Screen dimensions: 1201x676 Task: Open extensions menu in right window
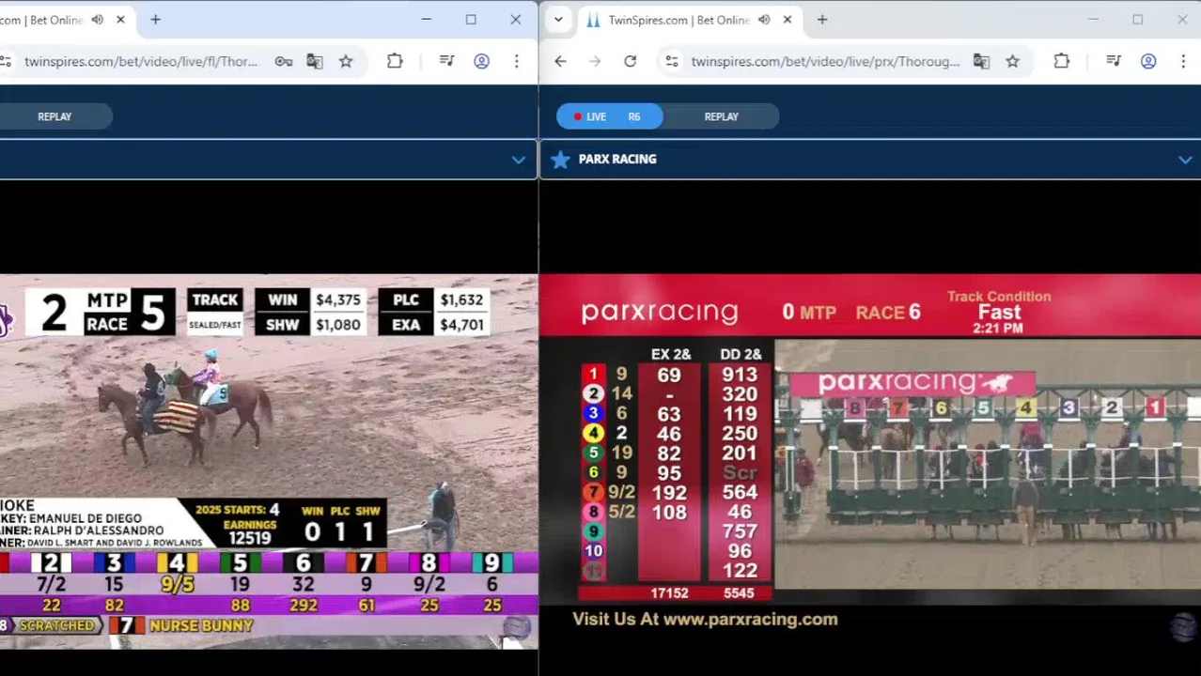tap(1061, 61)
